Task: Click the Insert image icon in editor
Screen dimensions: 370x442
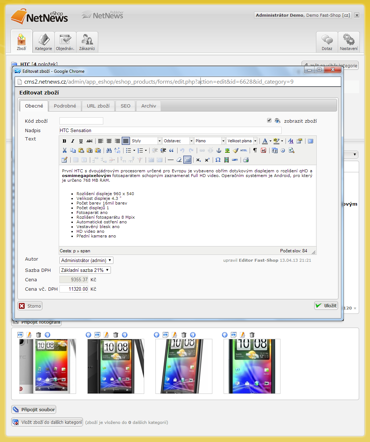Action: (227, 150)
